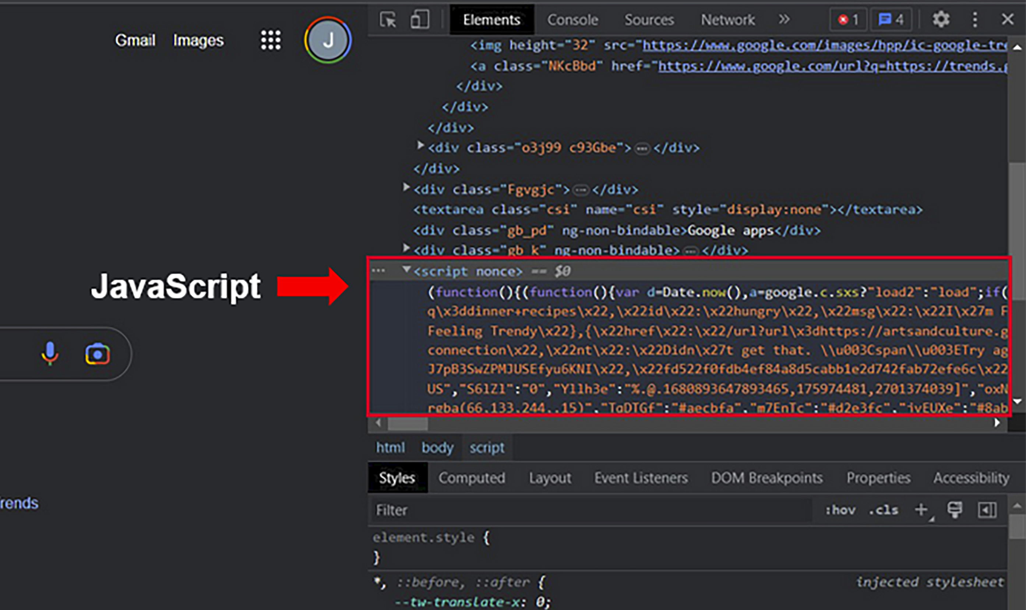Open the Computed styles tab

coord(472,477)
